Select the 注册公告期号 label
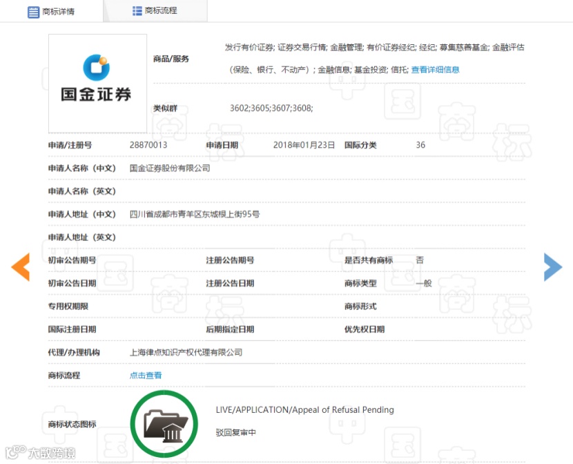573x464 pixels. (x=230, y=260)
